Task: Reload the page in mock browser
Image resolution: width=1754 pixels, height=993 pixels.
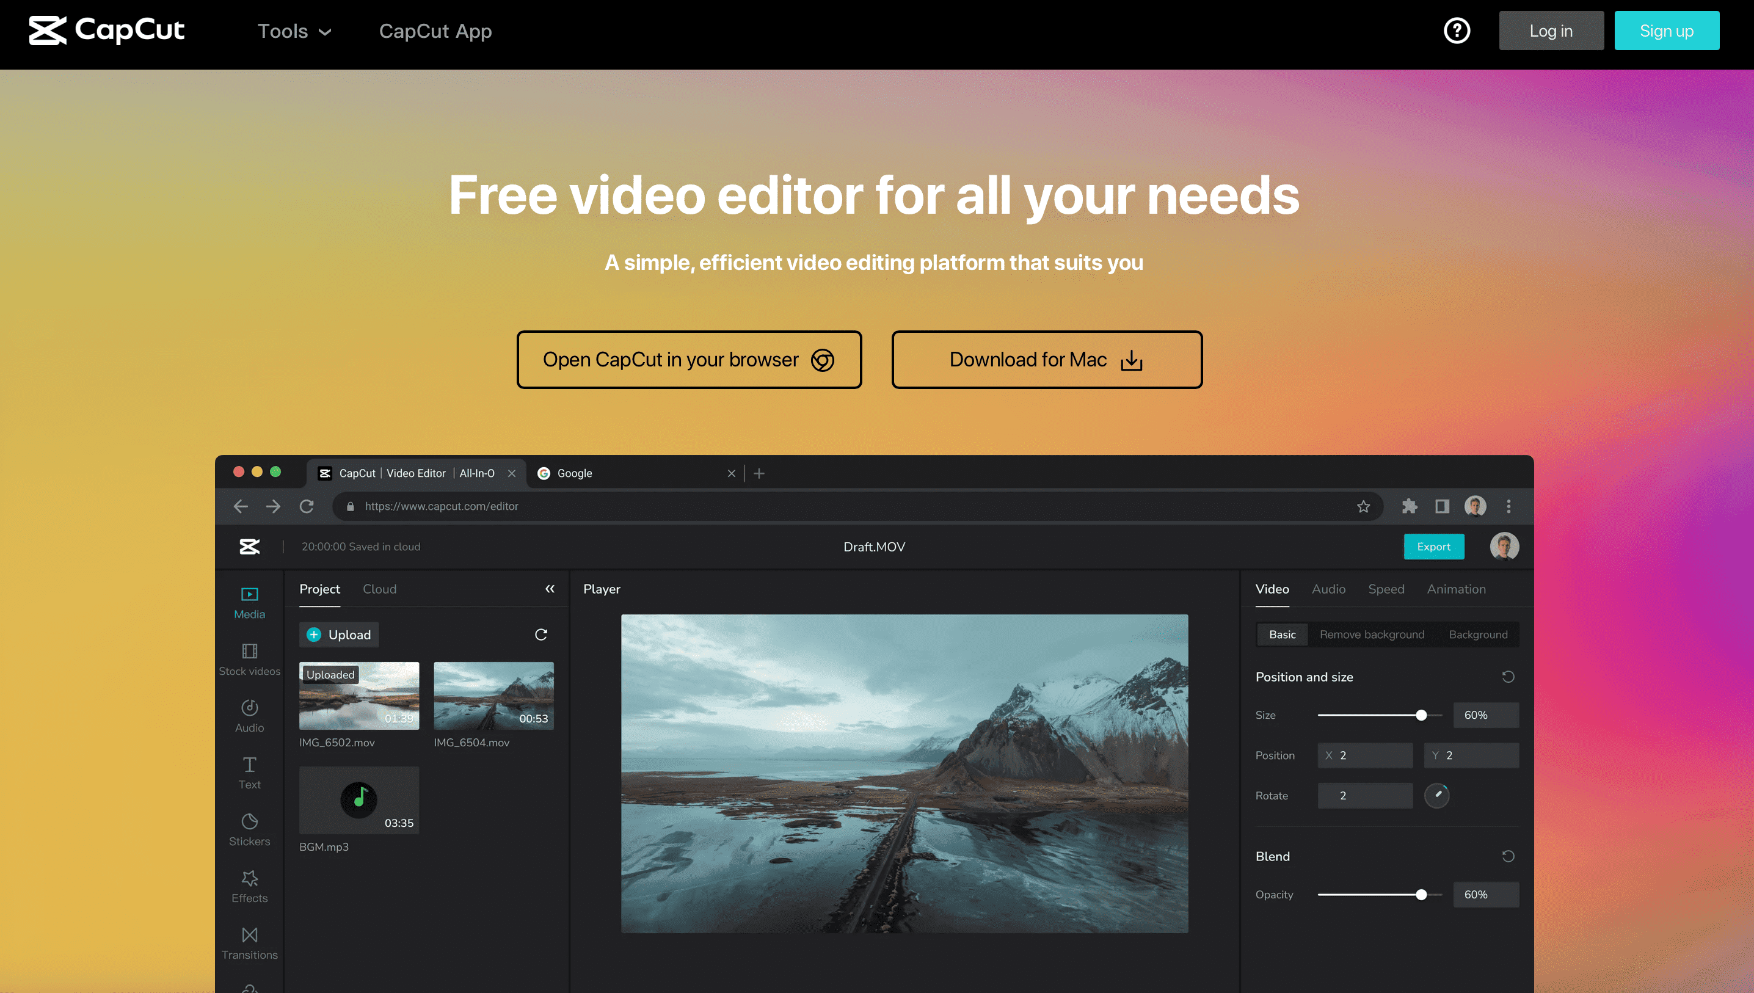Action: 307,506
